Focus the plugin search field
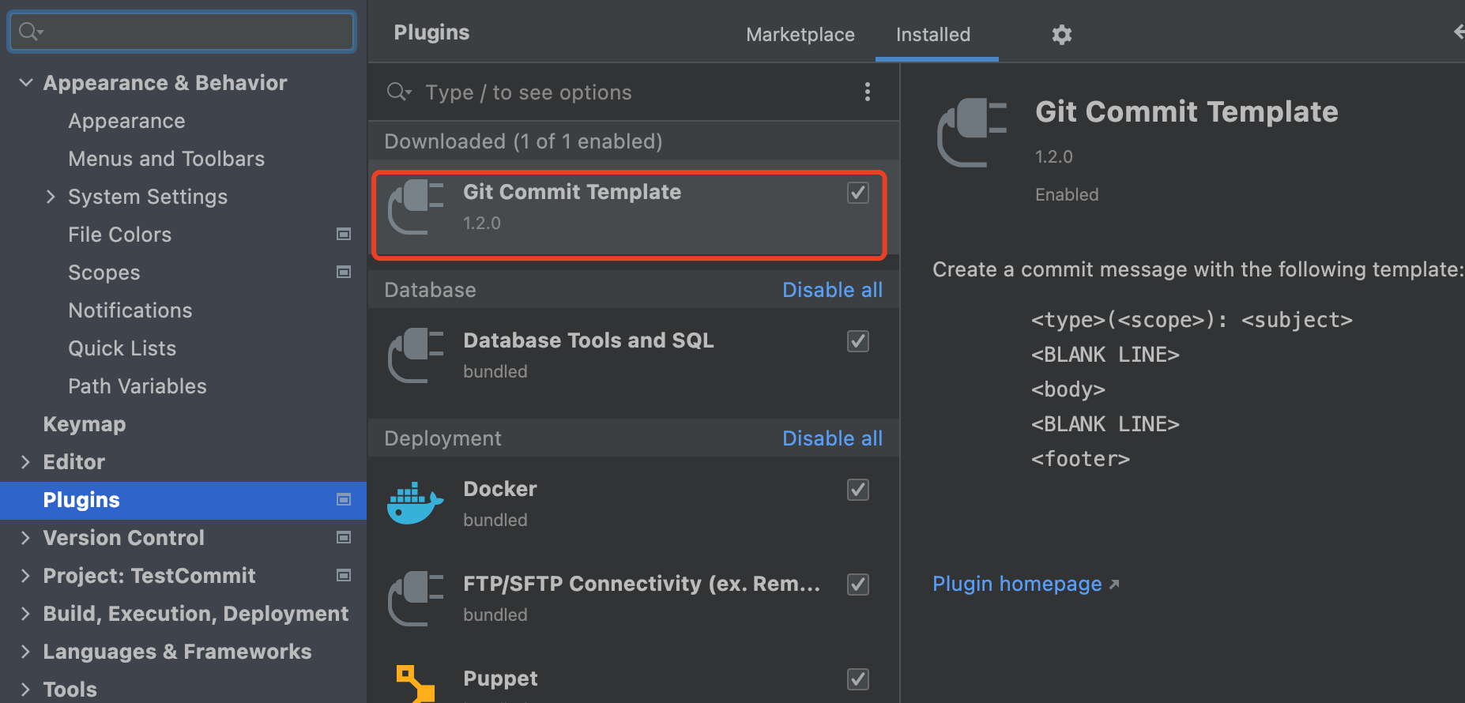The height and width of the screenshot is (703, 1465). click(x=616, y=92)
